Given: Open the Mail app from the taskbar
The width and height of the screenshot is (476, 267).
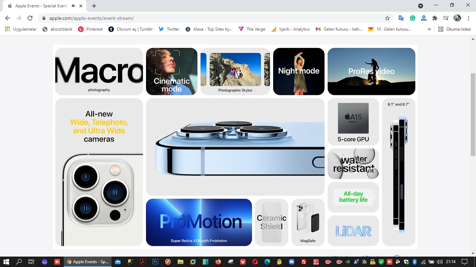Looking at the screenshot, I should tap(118, 262).
